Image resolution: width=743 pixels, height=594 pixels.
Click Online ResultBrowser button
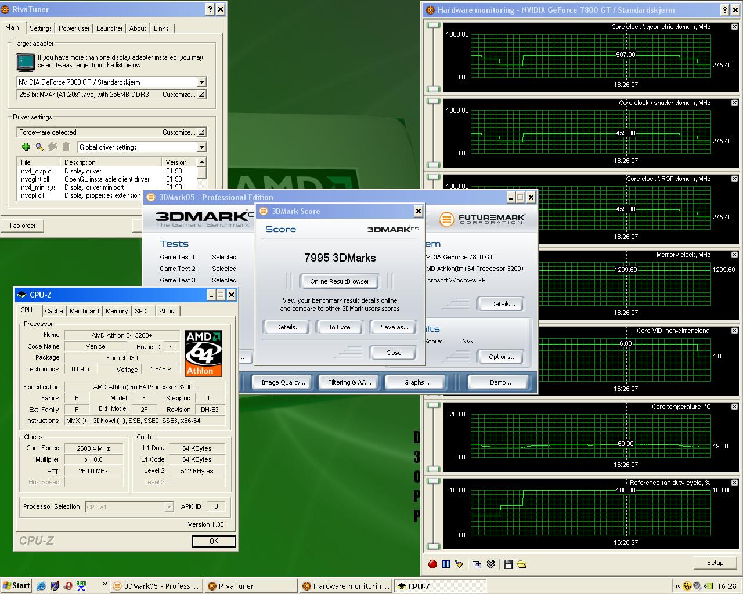[340, 281]
